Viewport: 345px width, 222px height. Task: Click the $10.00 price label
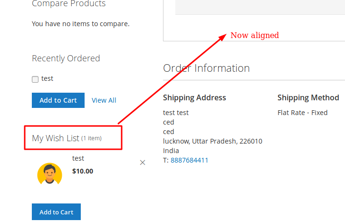click(x=83, y=171)
